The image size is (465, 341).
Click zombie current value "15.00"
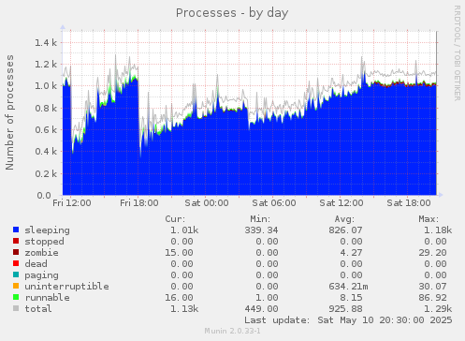point(179,253)
